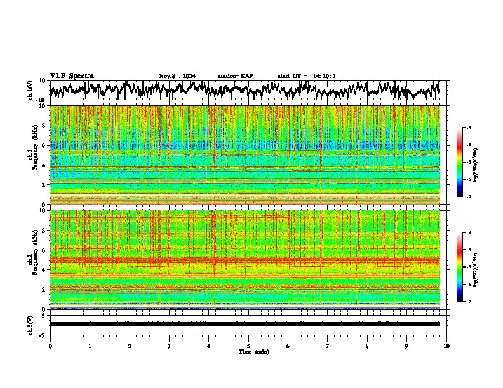Click the "ch.1(V)" waveform axis label

click(30, 90)
